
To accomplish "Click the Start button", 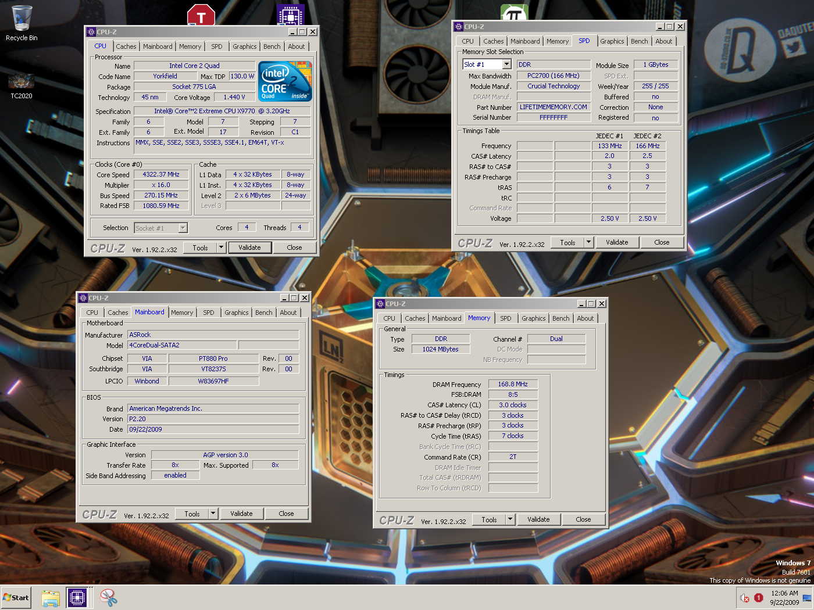I will [x=16, y=597].
